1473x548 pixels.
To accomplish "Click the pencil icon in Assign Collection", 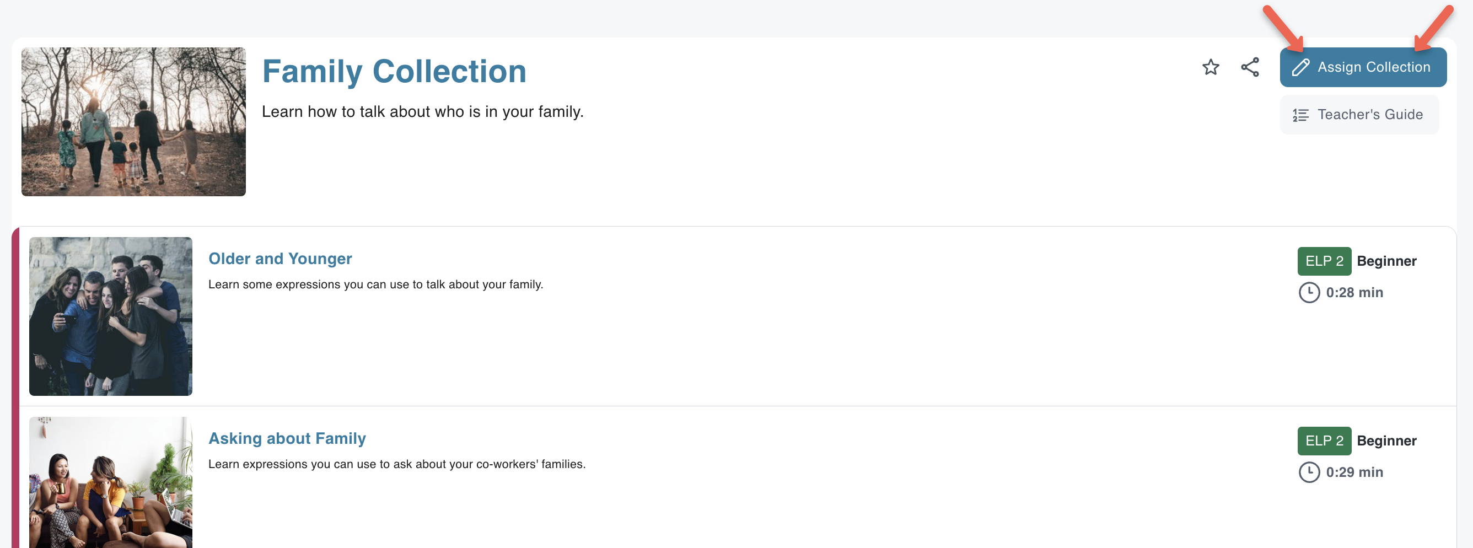I will [x=1300, y=67].
